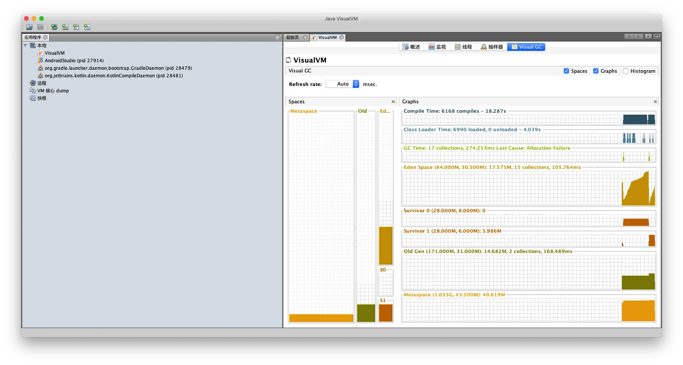Close the Graphs panel

[655, 102]
